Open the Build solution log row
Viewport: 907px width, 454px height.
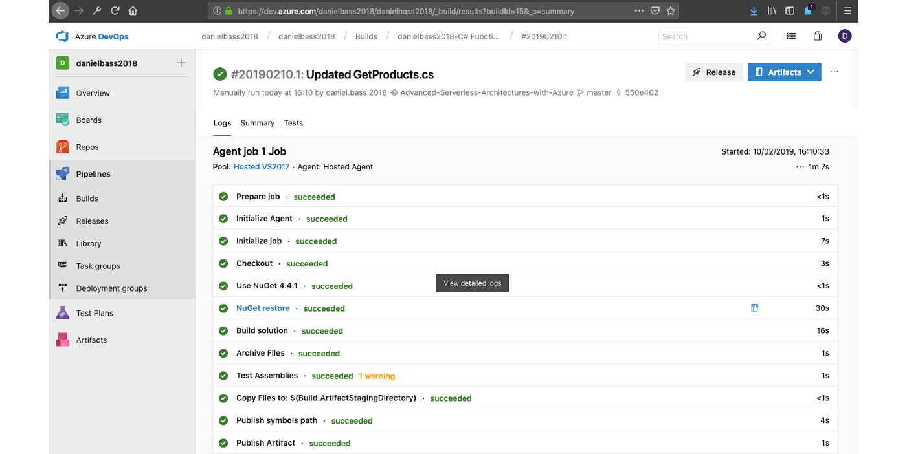click(x=525, y=330)
